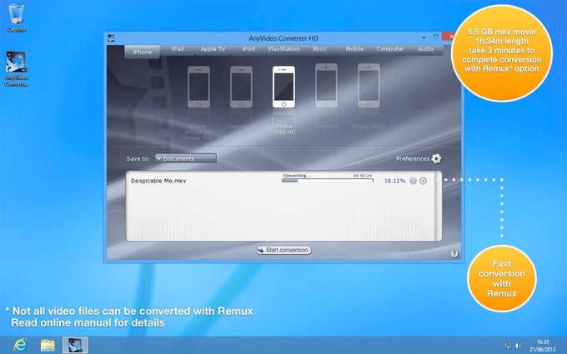Viewport: 567px width, 354px height.
Task: Go to the PlayStation tab
Action: tap(283, 49)
